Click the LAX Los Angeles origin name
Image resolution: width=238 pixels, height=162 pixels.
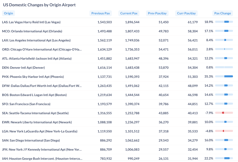(36, 40)
